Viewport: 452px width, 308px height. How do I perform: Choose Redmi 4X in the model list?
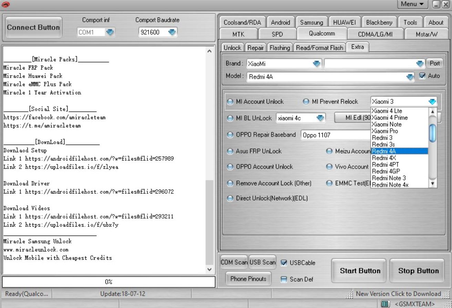399,158
